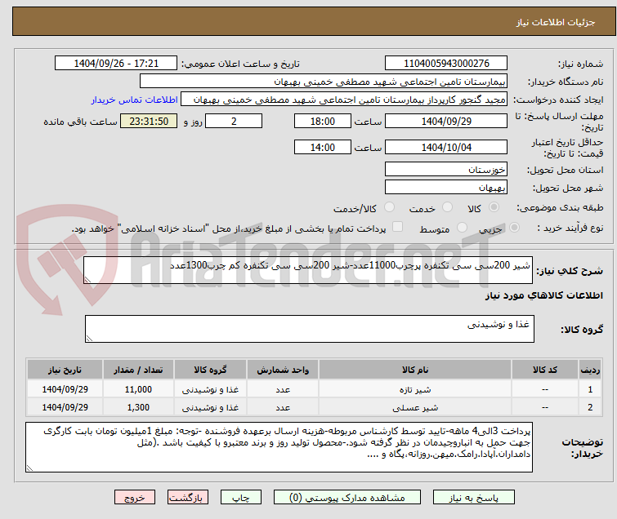
Task: Select the کالا radio button
Action: tap(494, 207)
